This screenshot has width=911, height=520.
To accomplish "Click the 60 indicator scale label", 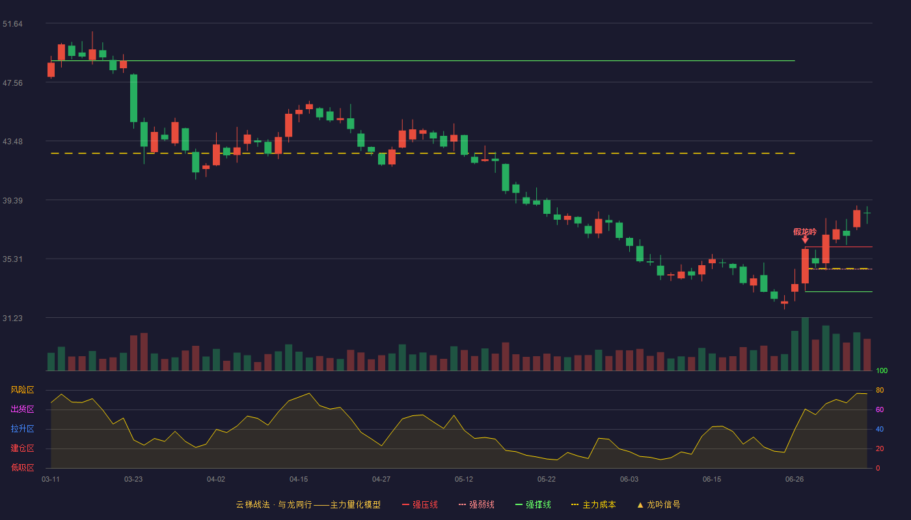I will pos(880,409).
